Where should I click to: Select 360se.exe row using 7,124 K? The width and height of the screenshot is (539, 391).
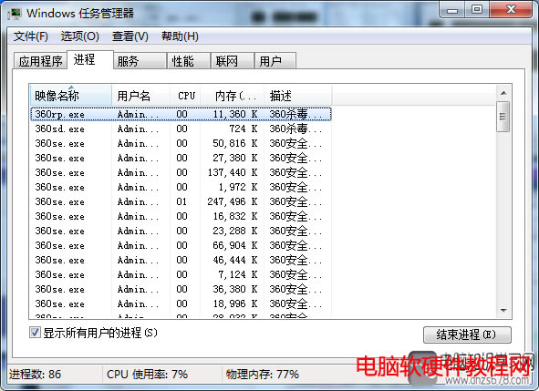tap(181, 275)
